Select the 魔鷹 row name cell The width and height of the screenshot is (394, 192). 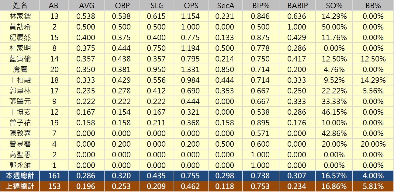pyautogui.click(x=20, y=69)
